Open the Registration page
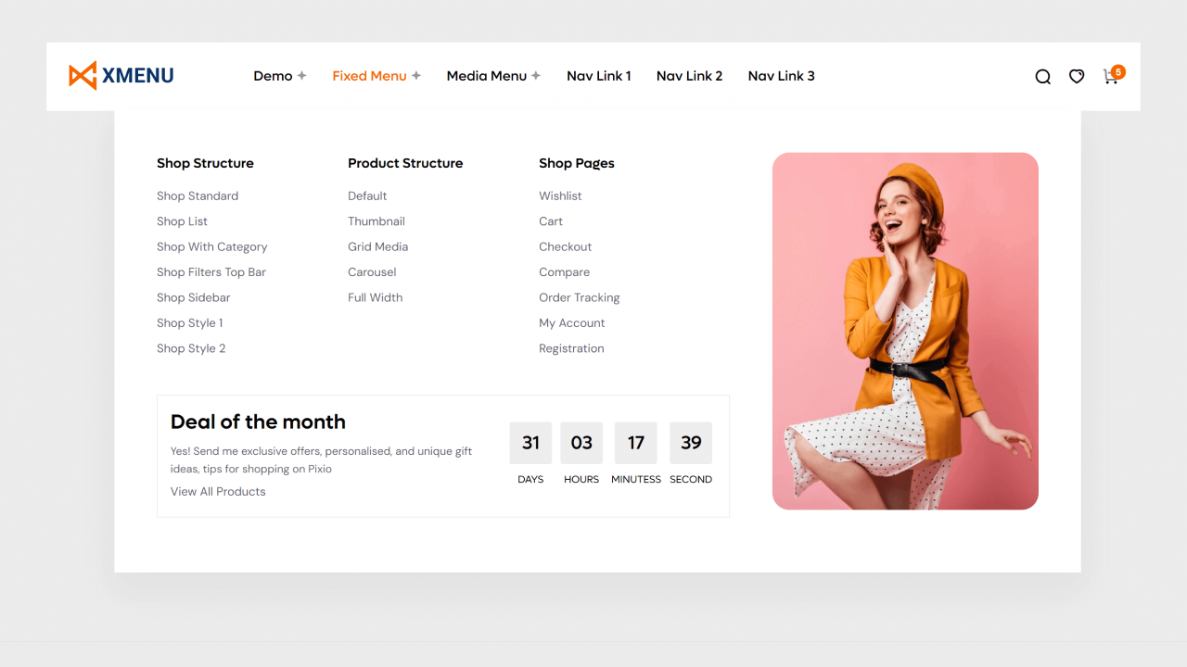Viewport: 1187px width, 667px height. pos(571,348)
